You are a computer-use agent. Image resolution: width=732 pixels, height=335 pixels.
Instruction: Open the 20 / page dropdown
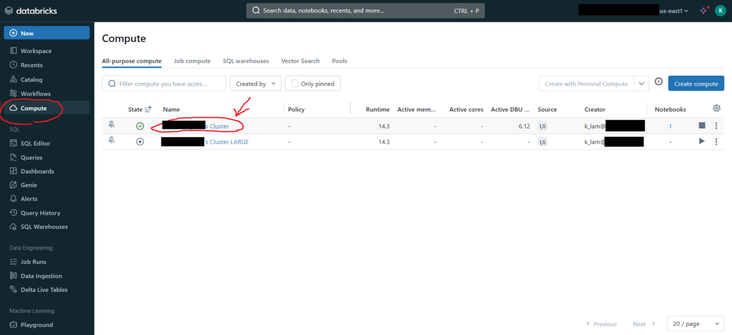(695, 324)
